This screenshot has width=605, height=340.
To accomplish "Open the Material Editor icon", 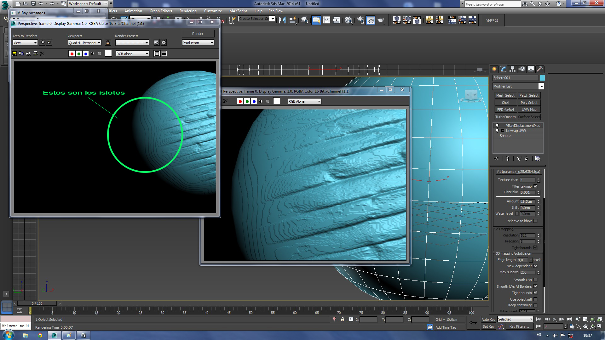I will click(x=349, y=20).
